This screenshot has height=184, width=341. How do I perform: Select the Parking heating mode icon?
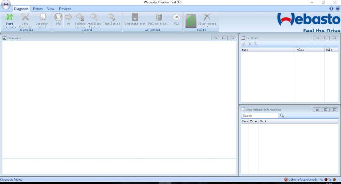80,17
